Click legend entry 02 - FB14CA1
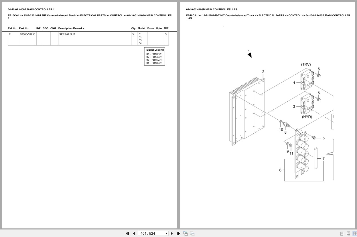Image resolution: width=357 pixels, height=237 pixels. [x=155, y=57]
